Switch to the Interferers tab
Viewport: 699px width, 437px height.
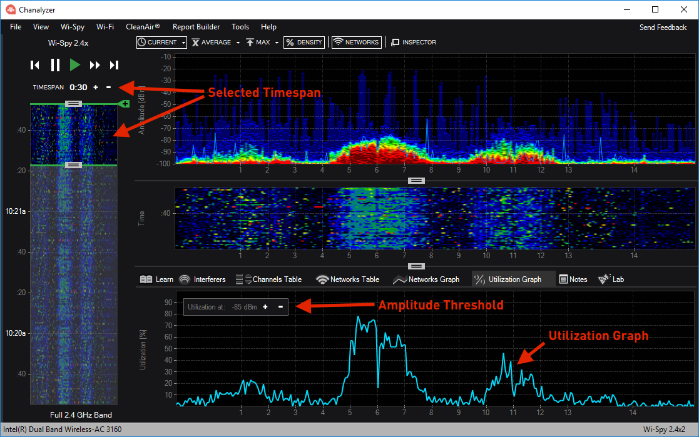(202, 279)
